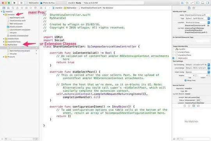This screenshot has width=211, height=141.
Task: Toggle the Wrap lines checkbox
Action: tap(186, 80)
